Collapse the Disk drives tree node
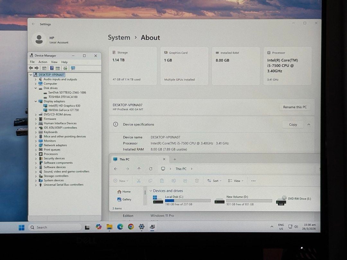The image size is (347, 260). (36, 88)
